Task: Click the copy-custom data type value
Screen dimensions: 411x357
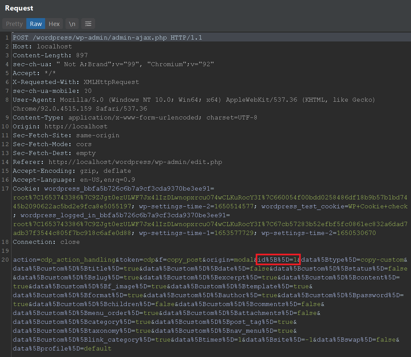Action: 382,260
